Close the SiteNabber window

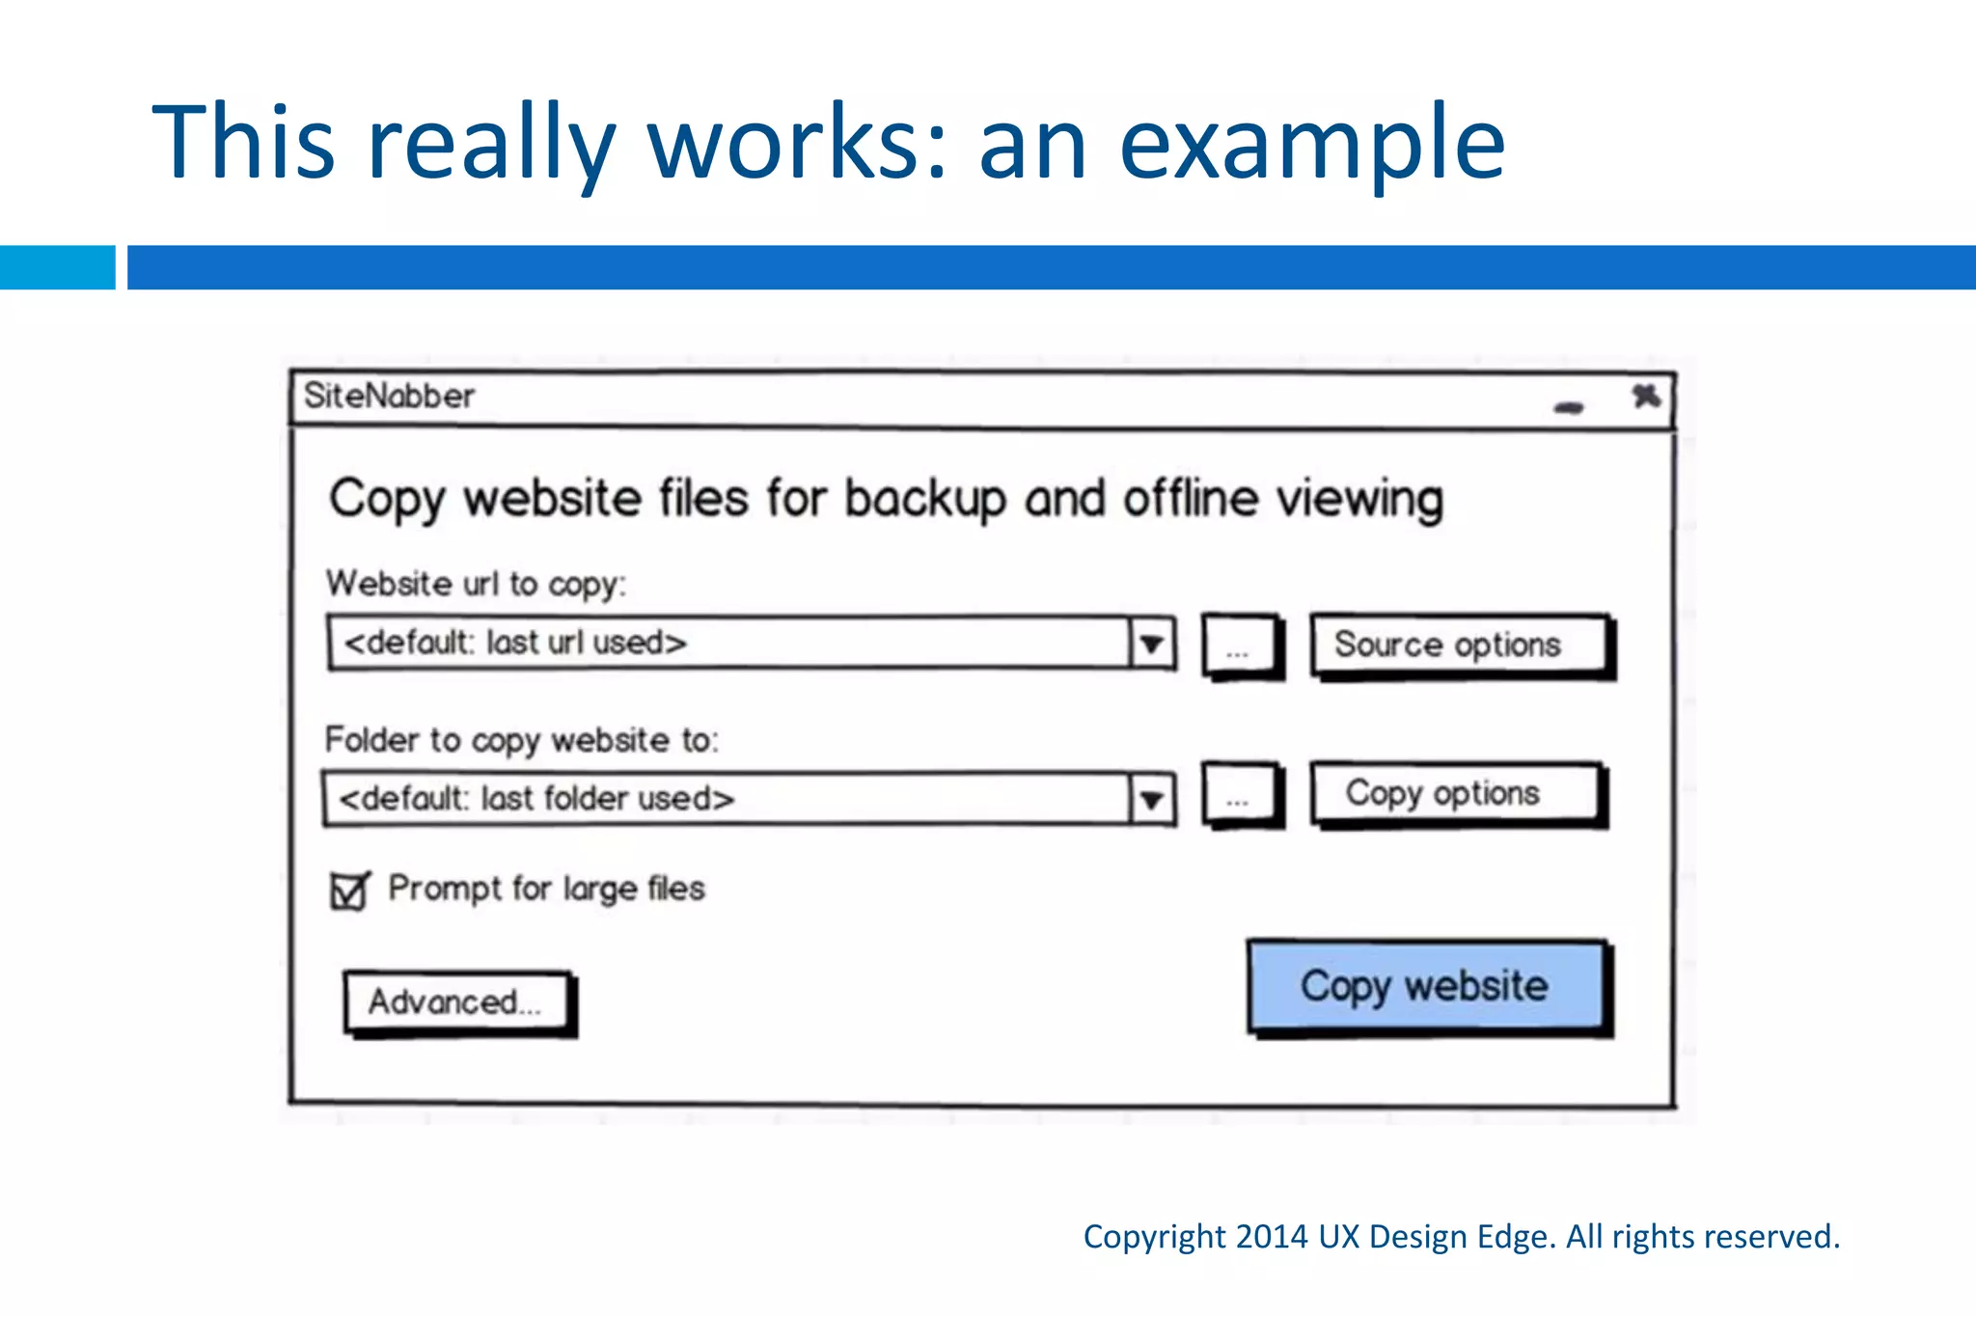(1646, 396)
